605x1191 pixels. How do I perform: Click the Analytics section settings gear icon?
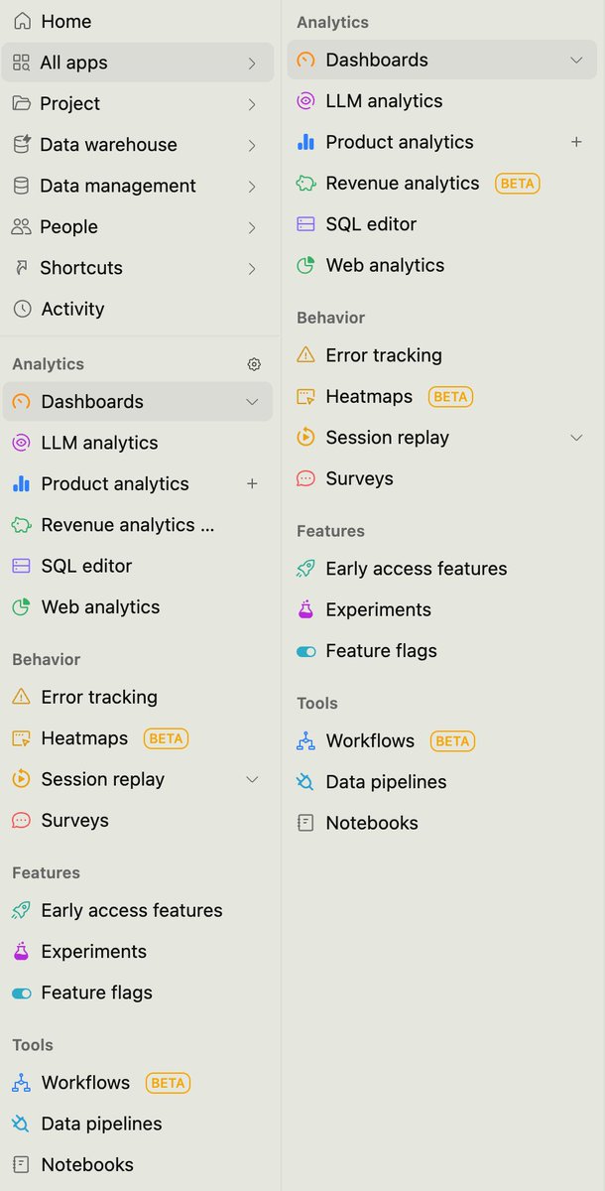254,364
